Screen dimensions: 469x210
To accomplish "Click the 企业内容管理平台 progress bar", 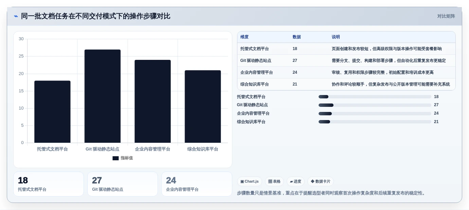I will pyautogui.click(x=375, y=114).
